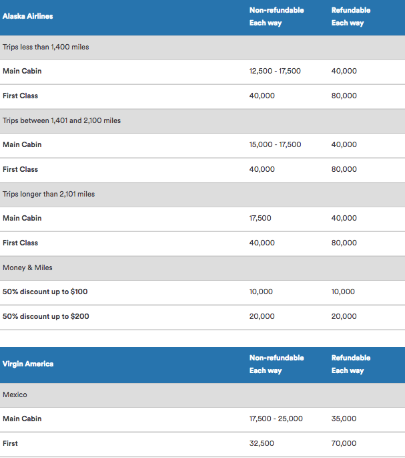This screenshot has height=458, width=405.
Task: Click the '17,500 - 25,000' miles value
Action: tap(276, 419)
